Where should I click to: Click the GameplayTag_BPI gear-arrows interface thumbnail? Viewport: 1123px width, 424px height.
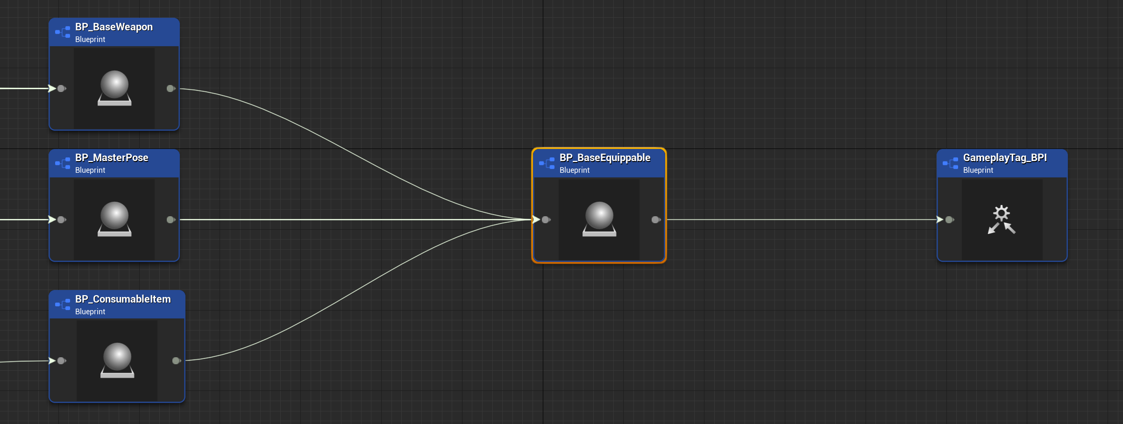pos(1002,219)
